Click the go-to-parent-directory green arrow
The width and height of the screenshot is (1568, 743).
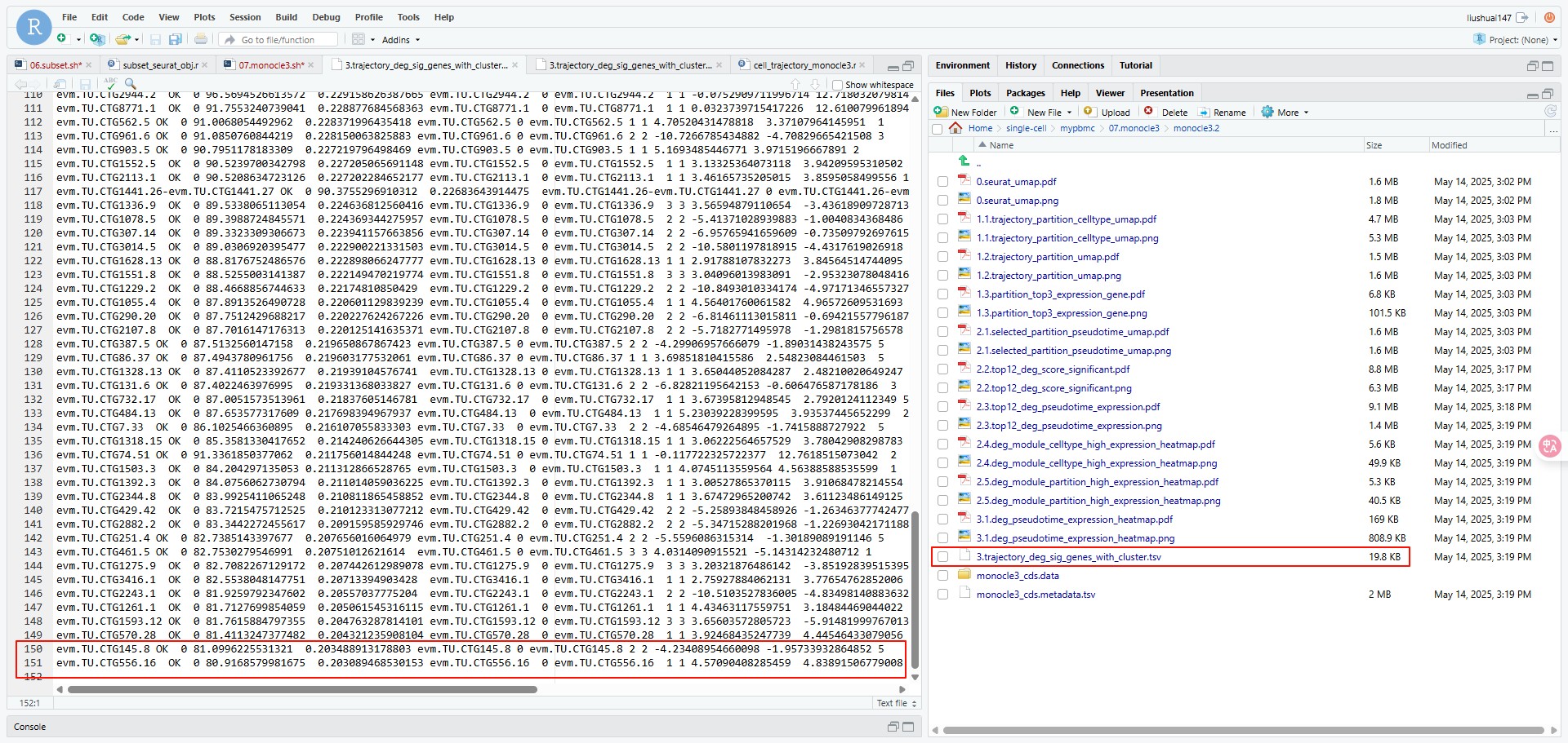964,161
